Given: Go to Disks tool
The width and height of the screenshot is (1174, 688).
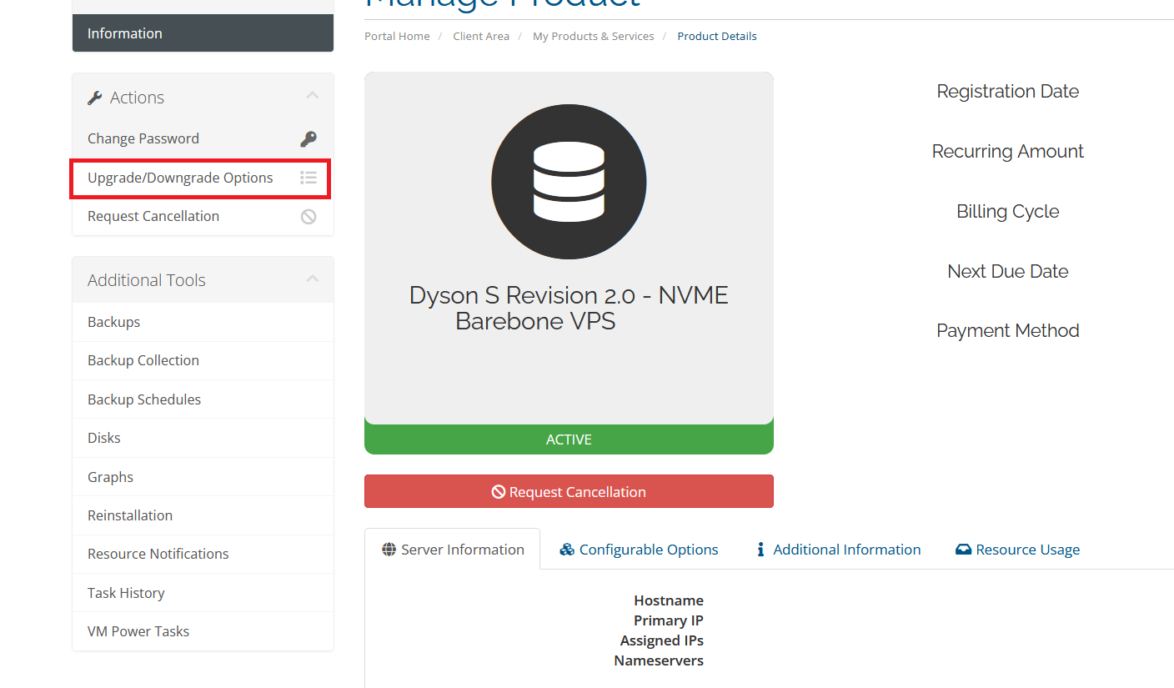Looking at the screenshot, I should coord(203,438).
